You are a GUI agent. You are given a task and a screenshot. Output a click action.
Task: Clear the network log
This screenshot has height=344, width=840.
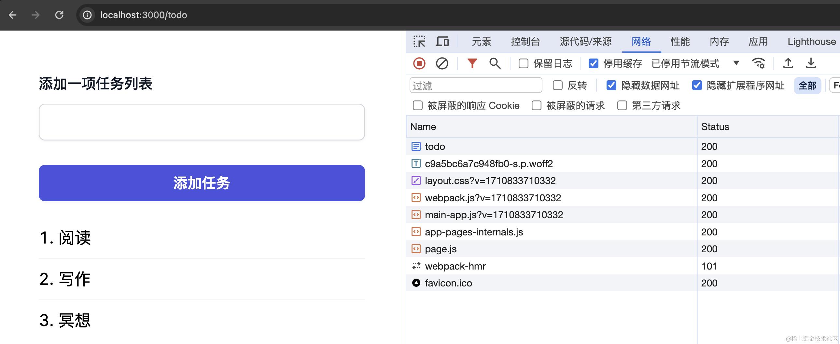(442, 63)
